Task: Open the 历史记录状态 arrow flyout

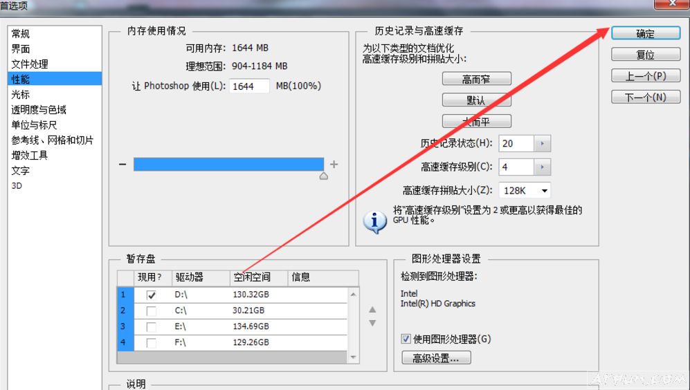Action: click(543, 143)
